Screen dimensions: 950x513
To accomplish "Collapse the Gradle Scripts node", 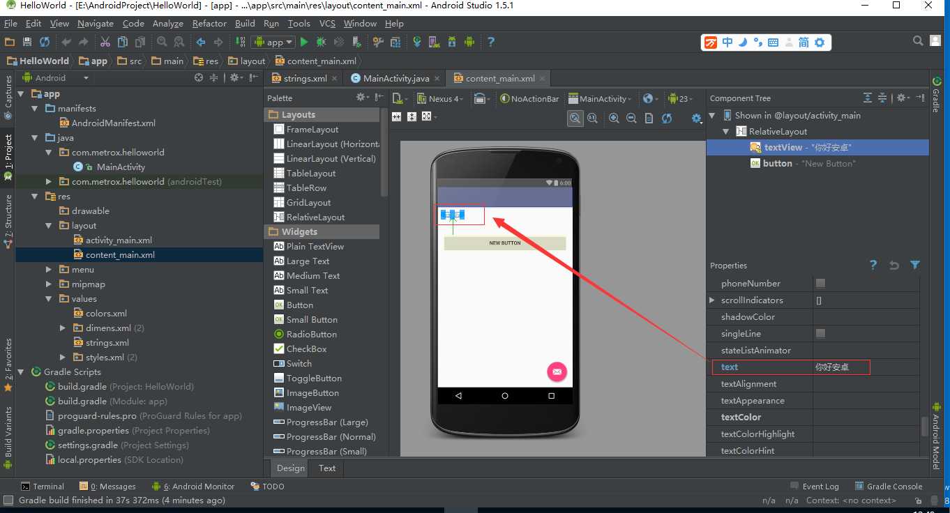I will pyautogui.click(x=21, y=372).
